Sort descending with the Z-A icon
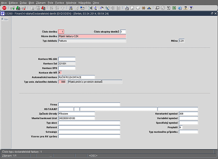 pos(57,8)
